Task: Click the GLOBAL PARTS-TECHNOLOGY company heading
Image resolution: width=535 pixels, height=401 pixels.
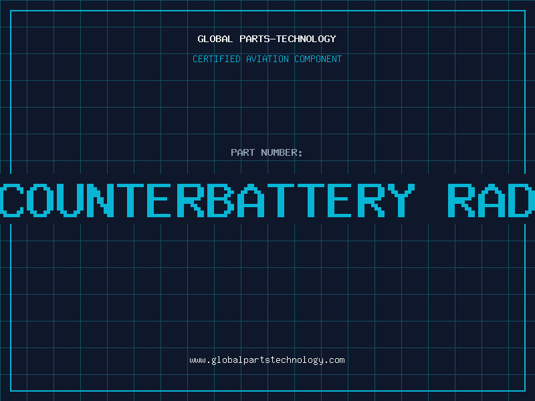Action: [x=267, y=39]
